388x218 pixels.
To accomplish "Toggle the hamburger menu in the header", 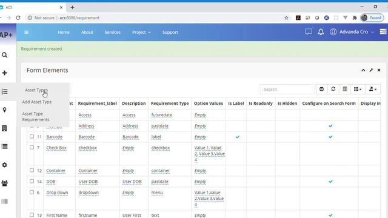I will pyautogui.click(x=26, y=32).
